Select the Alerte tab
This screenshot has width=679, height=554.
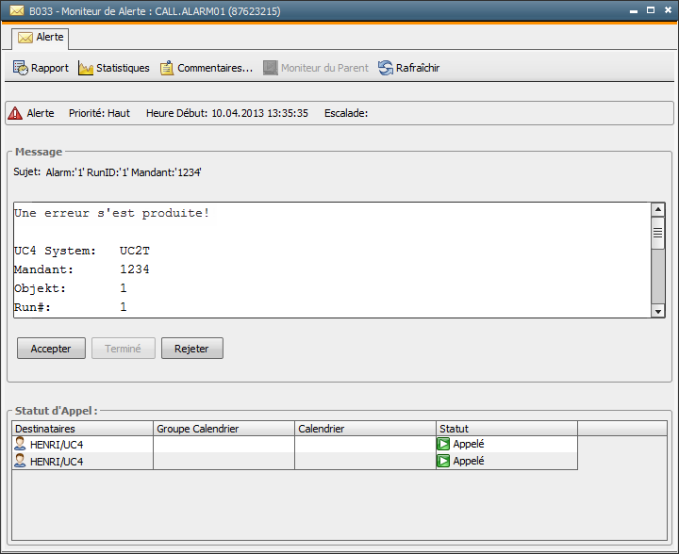pos(40,38)
